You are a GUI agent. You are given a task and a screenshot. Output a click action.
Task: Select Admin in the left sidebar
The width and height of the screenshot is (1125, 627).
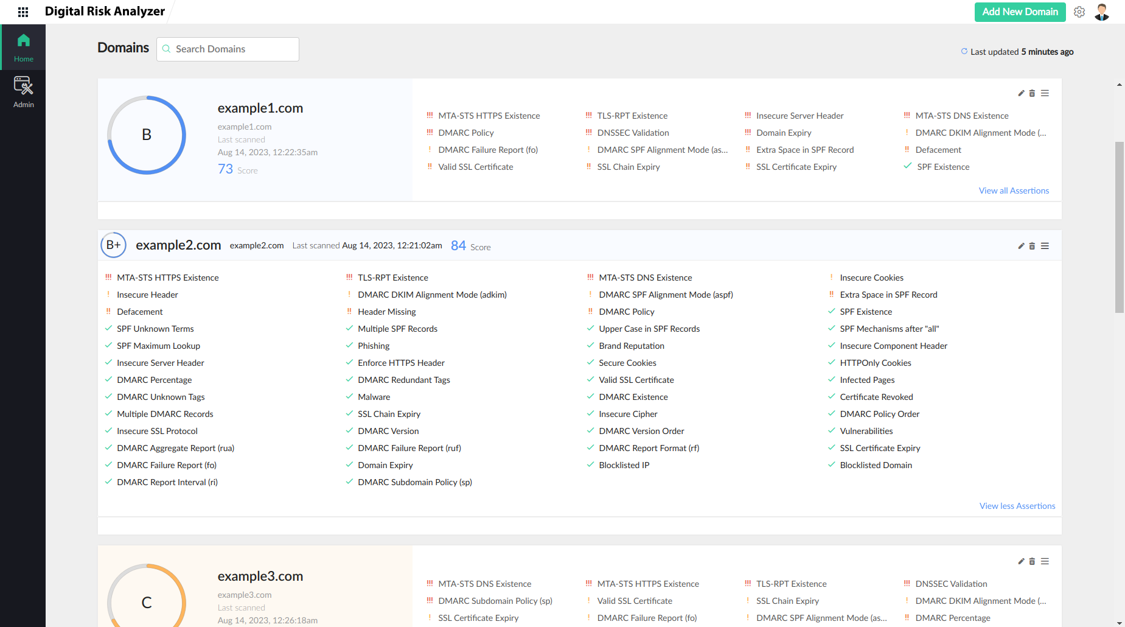[23, 91]
